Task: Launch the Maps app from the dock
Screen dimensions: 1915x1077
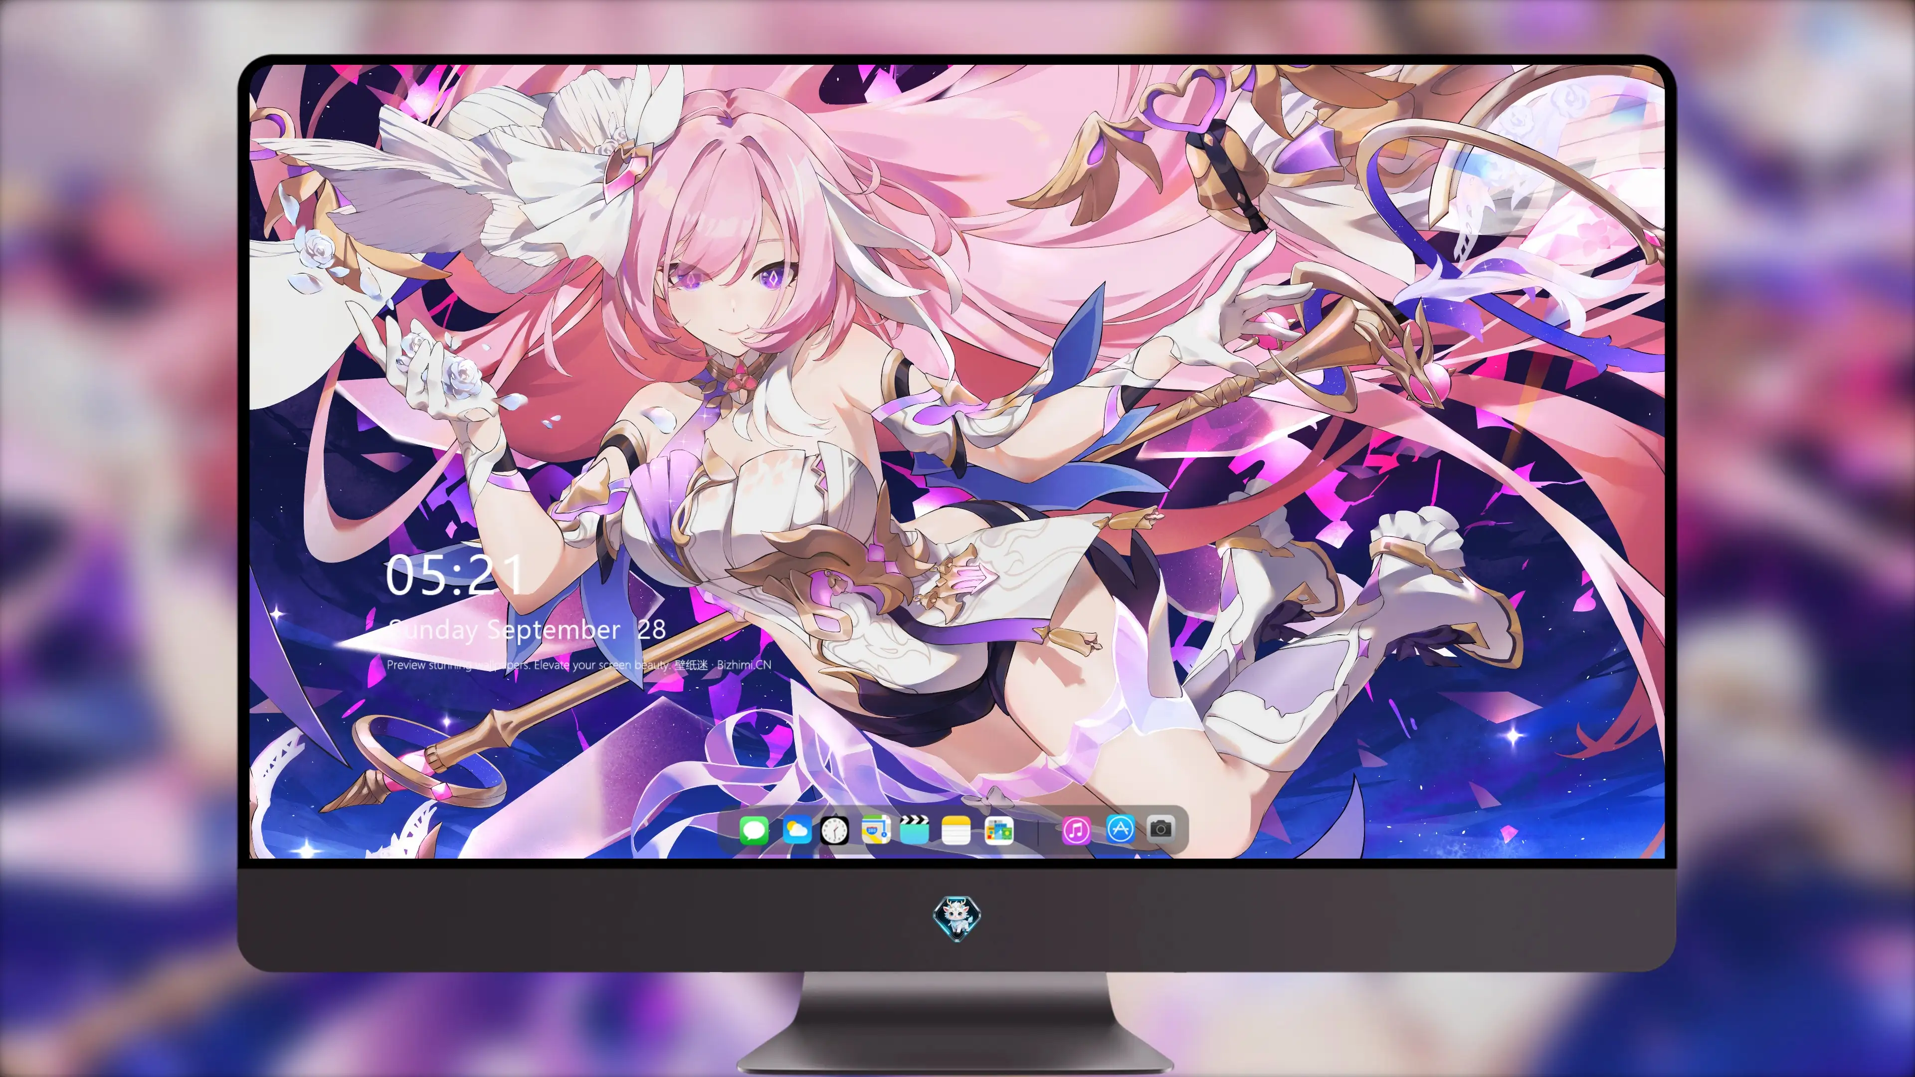Action: (x=876, y=830)
